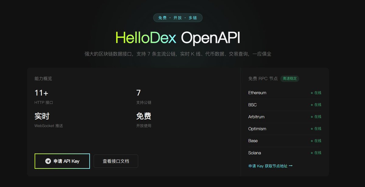Viewport: 365px width, 187px height.
Task: Click the subtitle starting with 强大的区块链数据接口
Action: [x=178, y=54]
